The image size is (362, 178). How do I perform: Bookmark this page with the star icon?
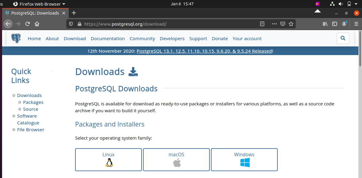(291, 24)
